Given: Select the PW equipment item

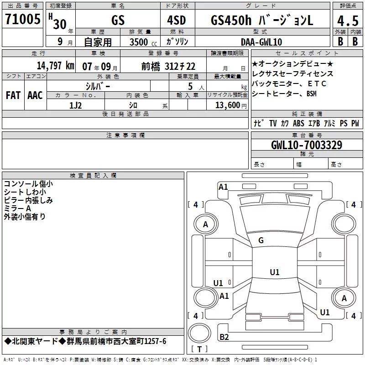Looking at the screenshot, I should point(355,123).
